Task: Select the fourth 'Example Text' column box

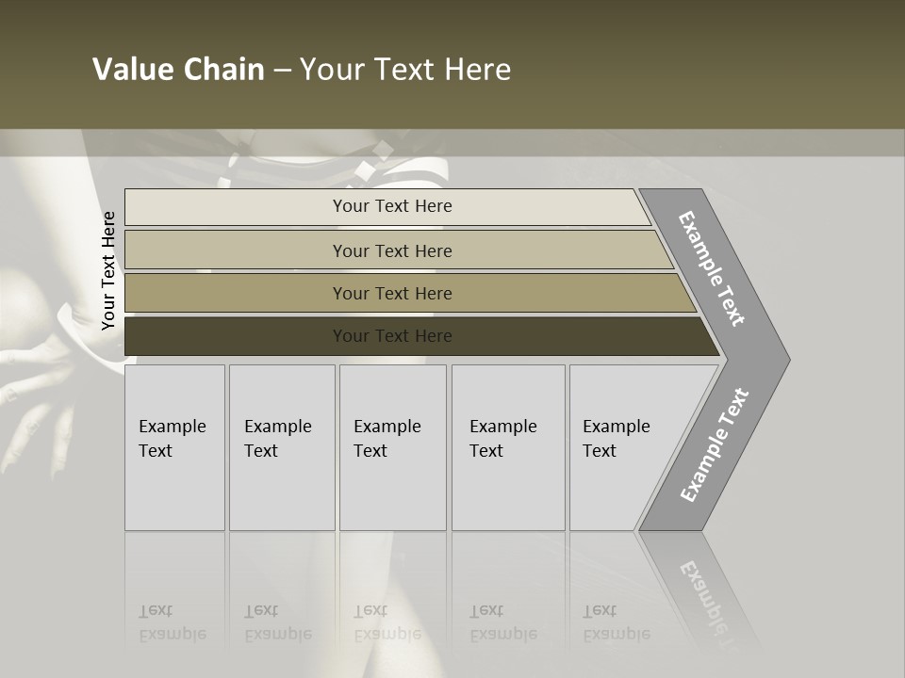Action: tap(508, 447)
